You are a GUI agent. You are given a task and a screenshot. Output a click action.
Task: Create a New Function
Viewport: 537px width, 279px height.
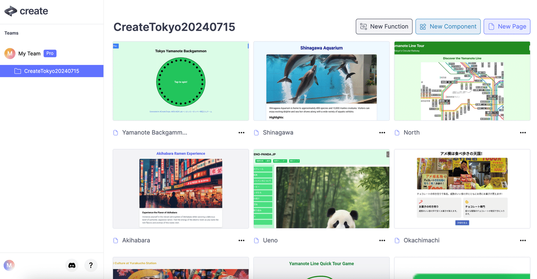click(x=384, y=26)
